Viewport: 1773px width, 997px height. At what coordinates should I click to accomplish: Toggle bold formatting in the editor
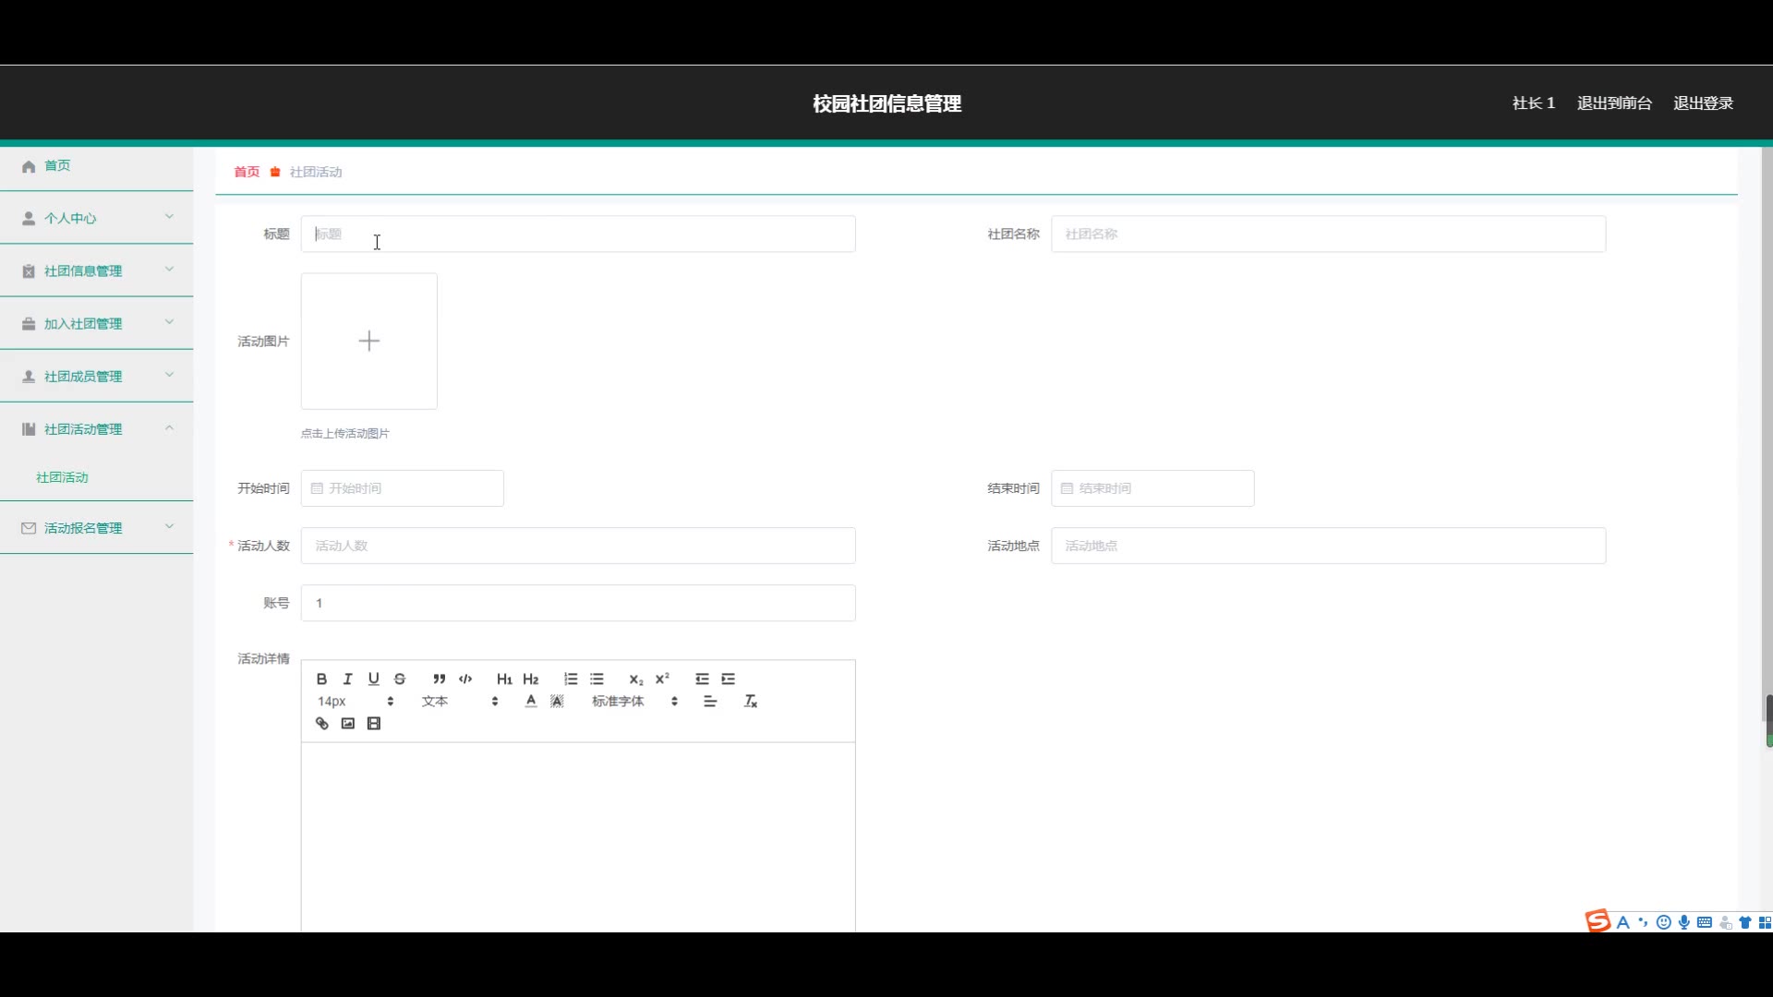(321, 679)
